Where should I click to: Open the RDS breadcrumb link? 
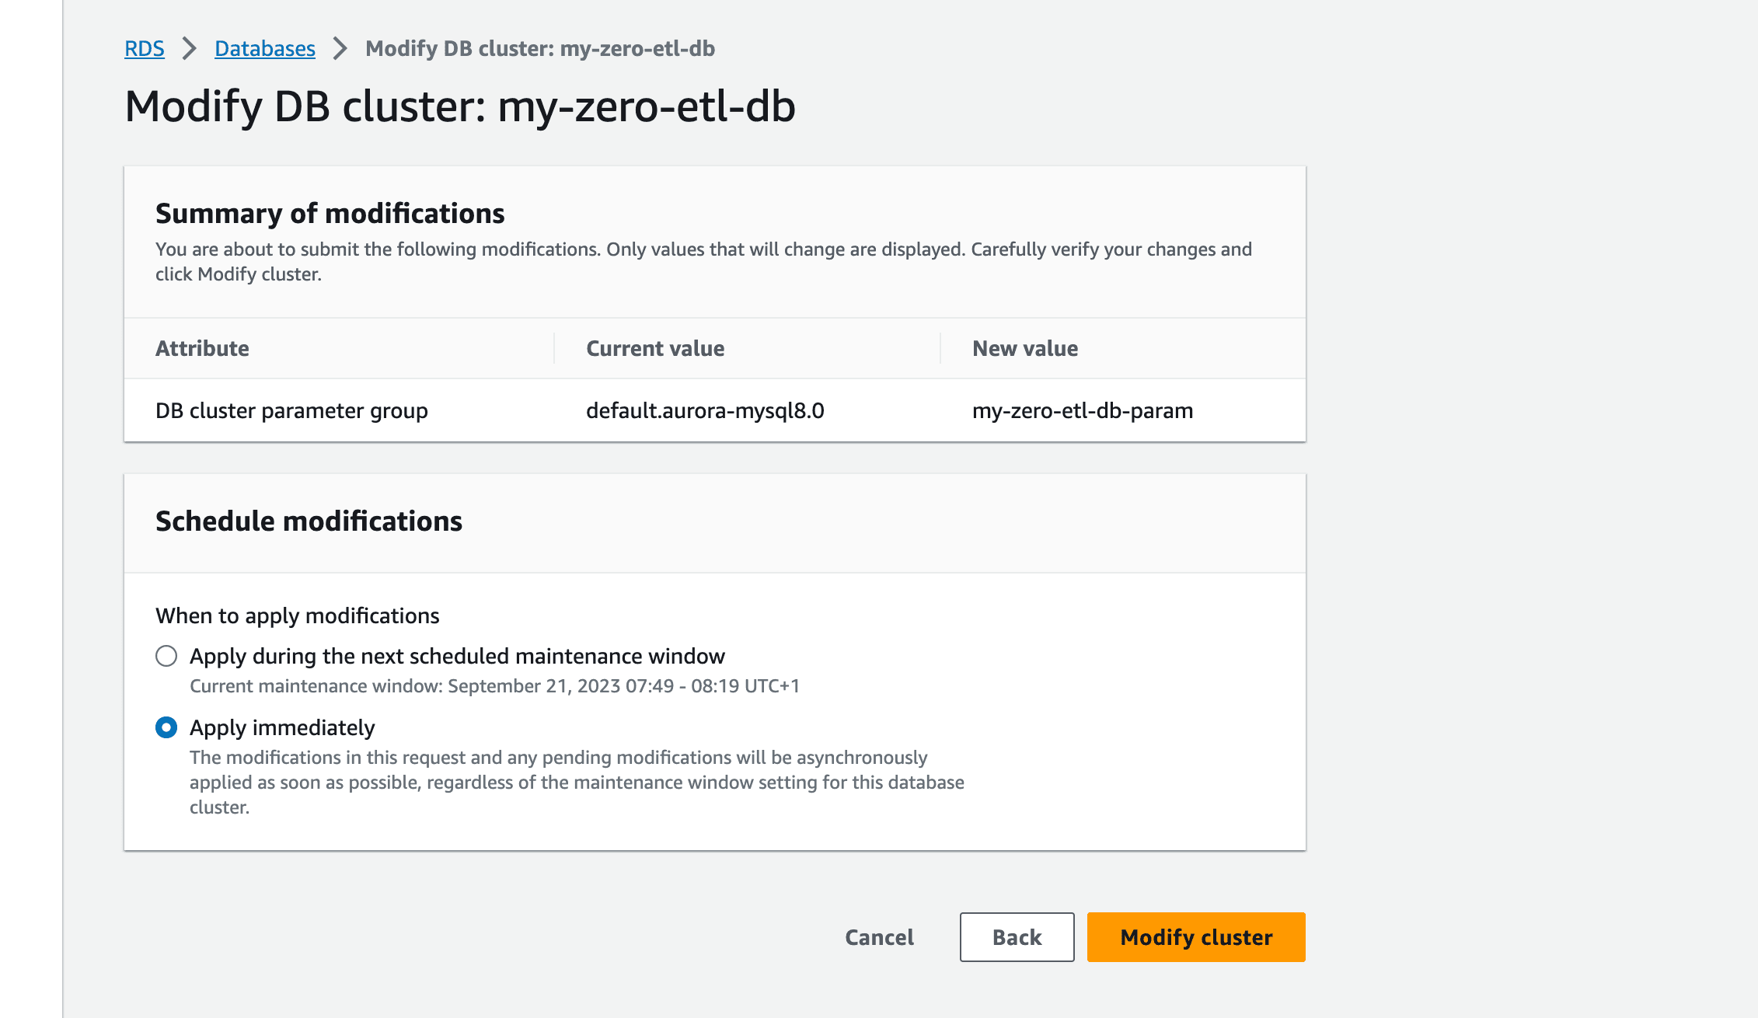click(x=145, y=48)
